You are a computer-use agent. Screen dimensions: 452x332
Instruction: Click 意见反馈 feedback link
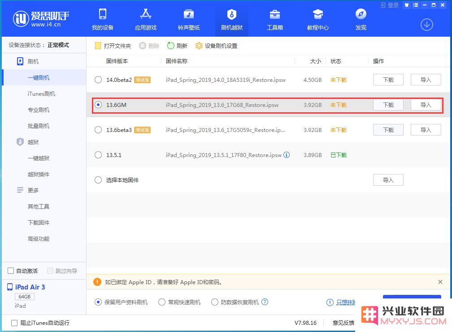pos(343,323)
